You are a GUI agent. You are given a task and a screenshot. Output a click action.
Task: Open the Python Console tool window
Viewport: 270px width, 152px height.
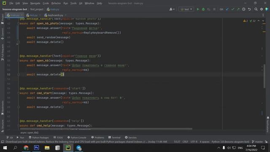tap(77, 137)
